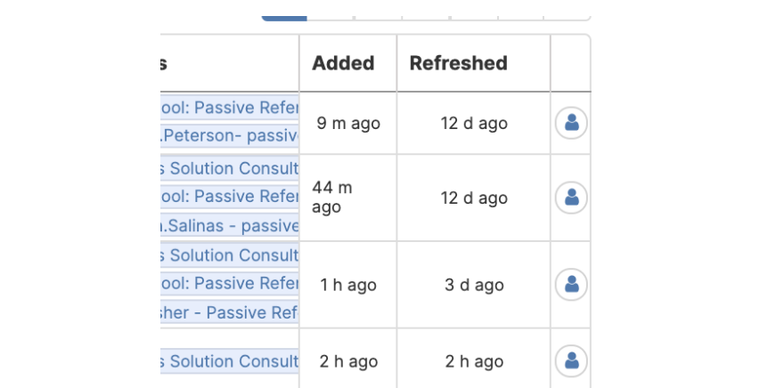The width and height of the screenshot is (768, 388).
Task: Click the Solution Consult tag in the 44 m ago row
Action: tap(230, 168)
